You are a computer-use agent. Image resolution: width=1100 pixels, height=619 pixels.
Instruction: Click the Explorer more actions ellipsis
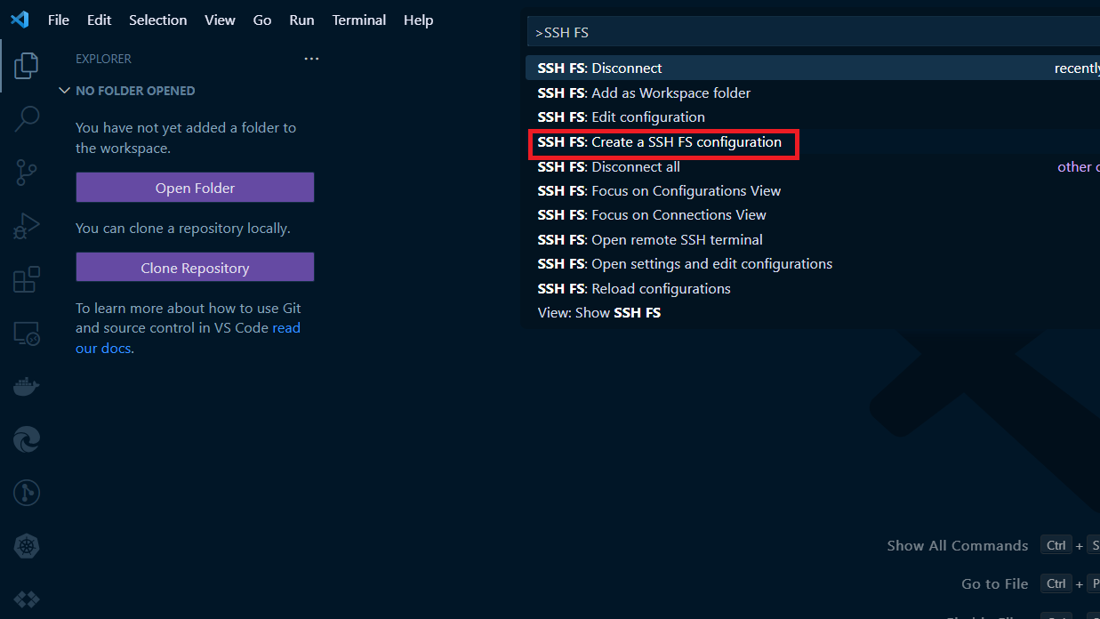tap(311, 59)
